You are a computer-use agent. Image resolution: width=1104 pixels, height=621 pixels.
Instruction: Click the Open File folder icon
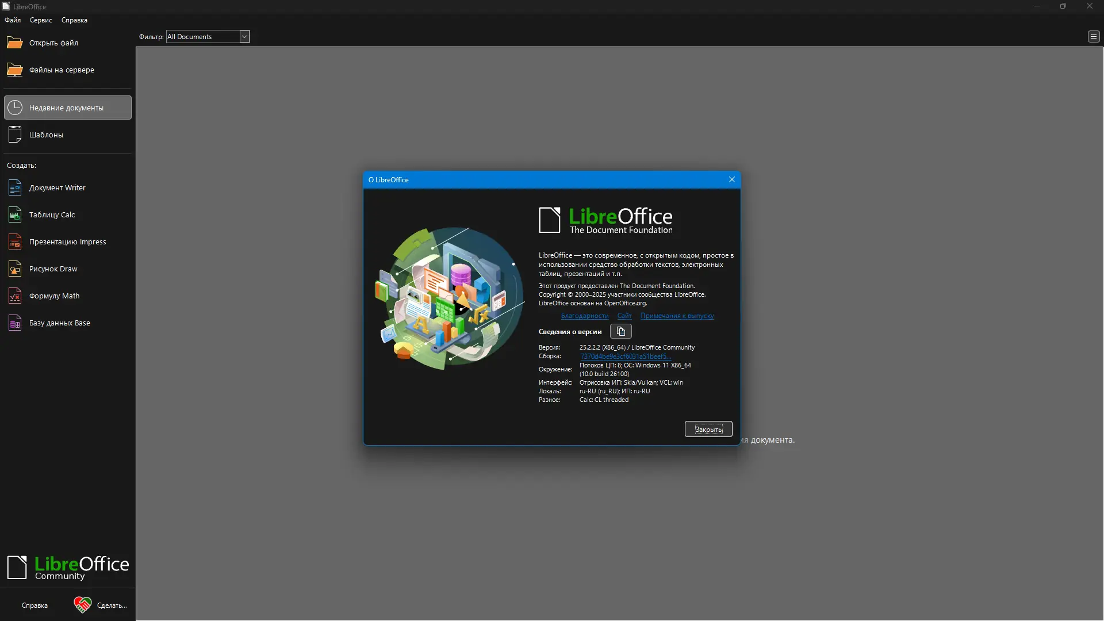15,43
